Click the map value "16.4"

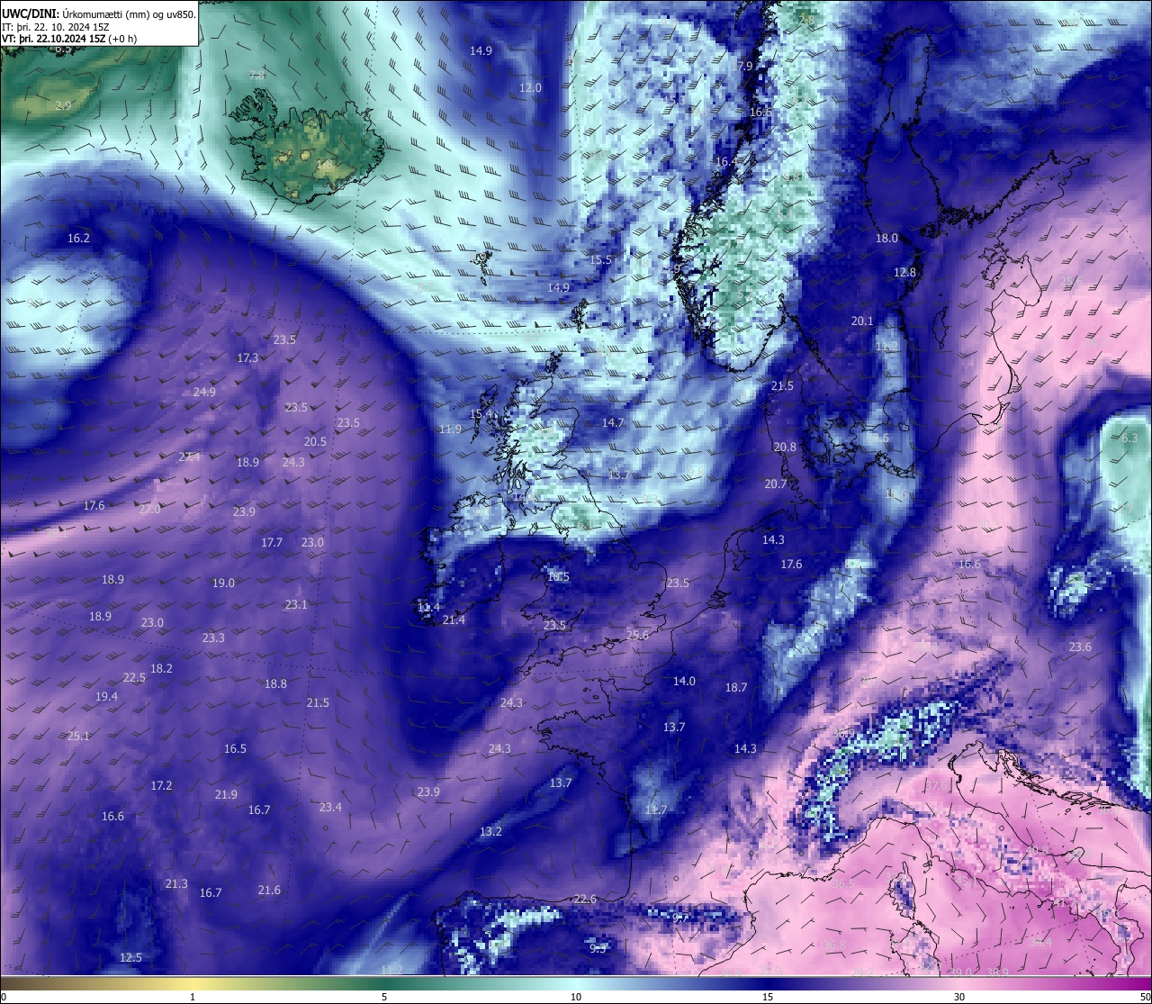click(726, 161)
